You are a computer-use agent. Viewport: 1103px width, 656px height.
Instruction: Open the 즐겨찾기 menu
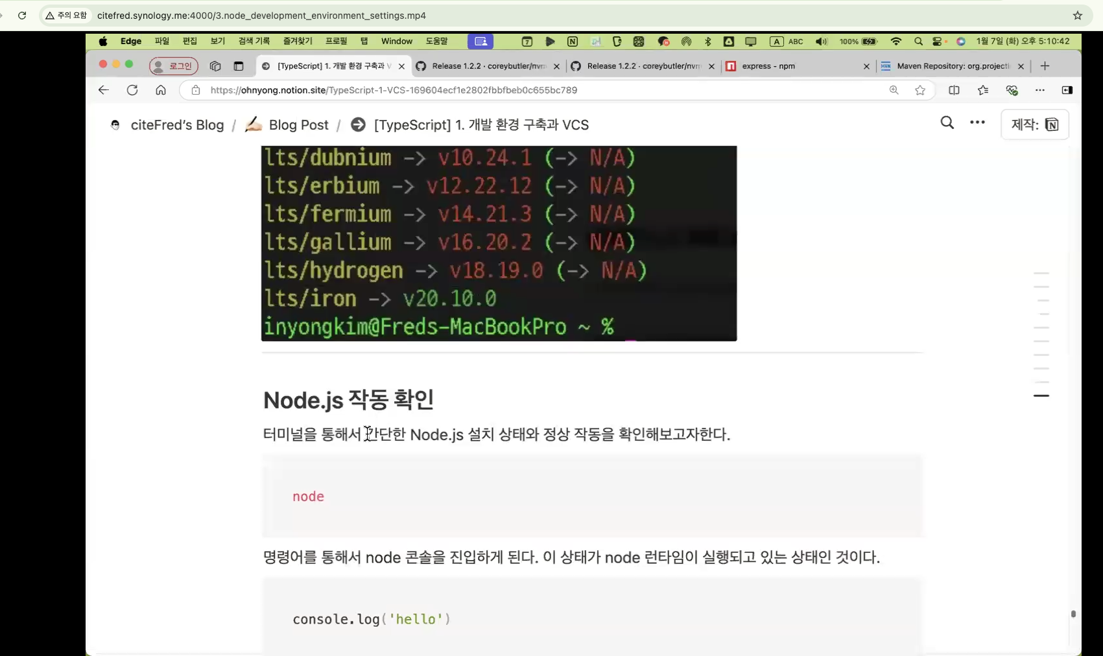point(298,41)
